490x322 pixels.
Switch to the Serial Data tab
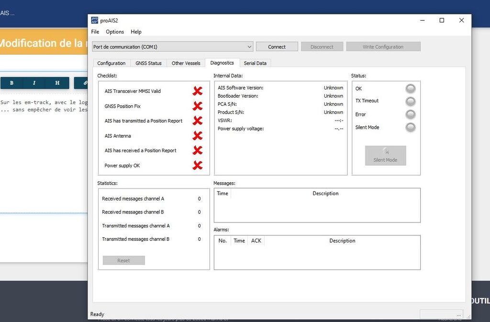pos(255,63)
